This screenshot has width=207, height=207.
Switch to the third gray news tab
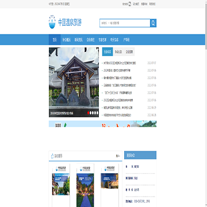[x=129, y=52]
